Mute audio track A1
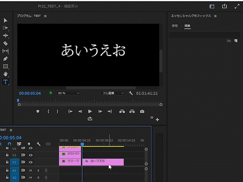 coord(31,171)
